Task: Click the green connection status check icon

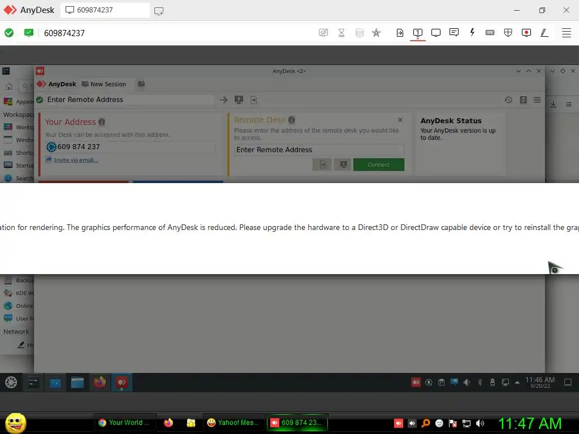Action: click(9, 33)
